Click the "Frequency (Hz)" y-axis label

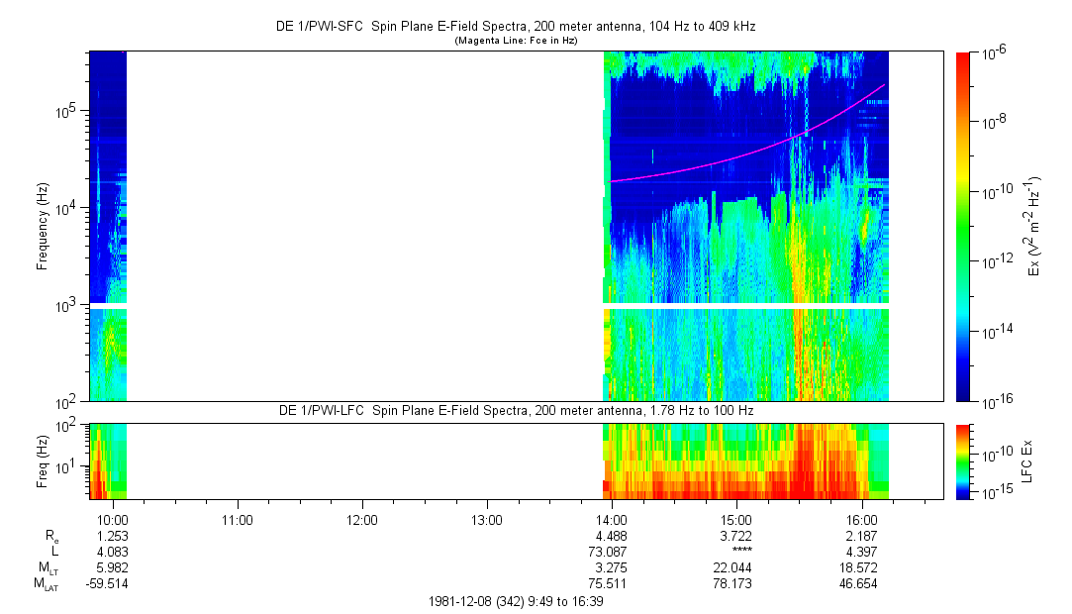44,226
